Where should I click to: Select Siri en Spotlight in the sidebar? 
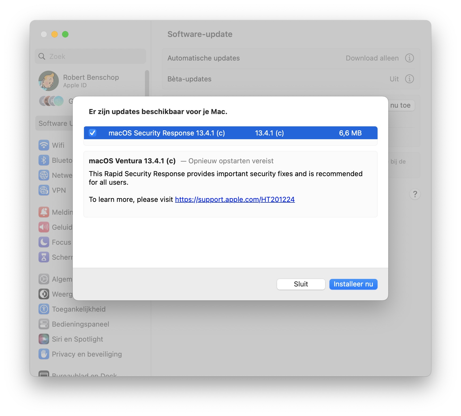(x=90, y=339)
